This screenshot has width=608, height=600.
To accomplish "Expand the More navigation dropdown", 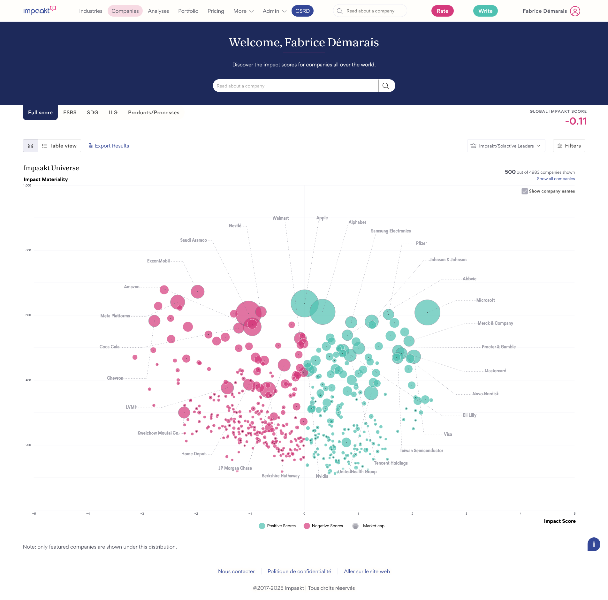I will pos(243,11).
